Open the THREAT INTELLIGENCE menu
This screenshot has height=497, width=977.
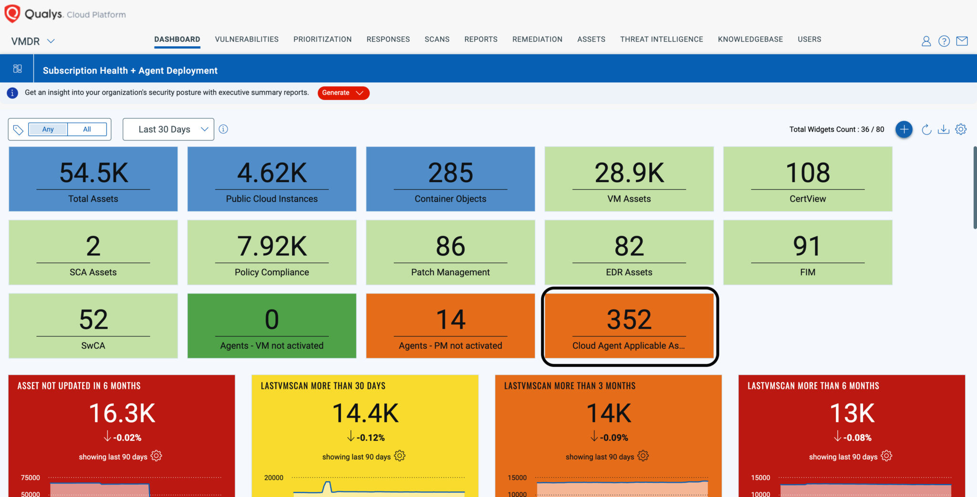point(661,39)
